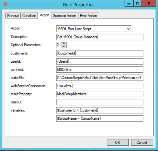Click the Cancel button
This screenshot has height=151, width=158.
142,142
